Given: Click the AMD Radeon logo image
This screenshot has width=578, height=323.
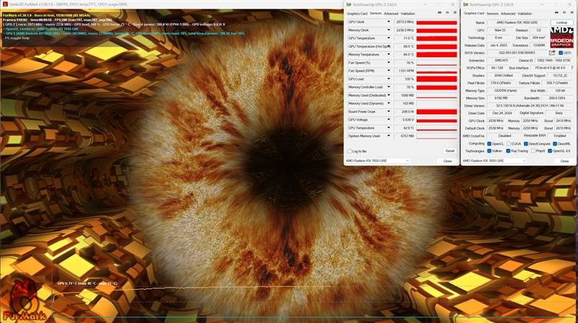Looking at the screenshot, I should pyautogui.click(x=561, y=37).
